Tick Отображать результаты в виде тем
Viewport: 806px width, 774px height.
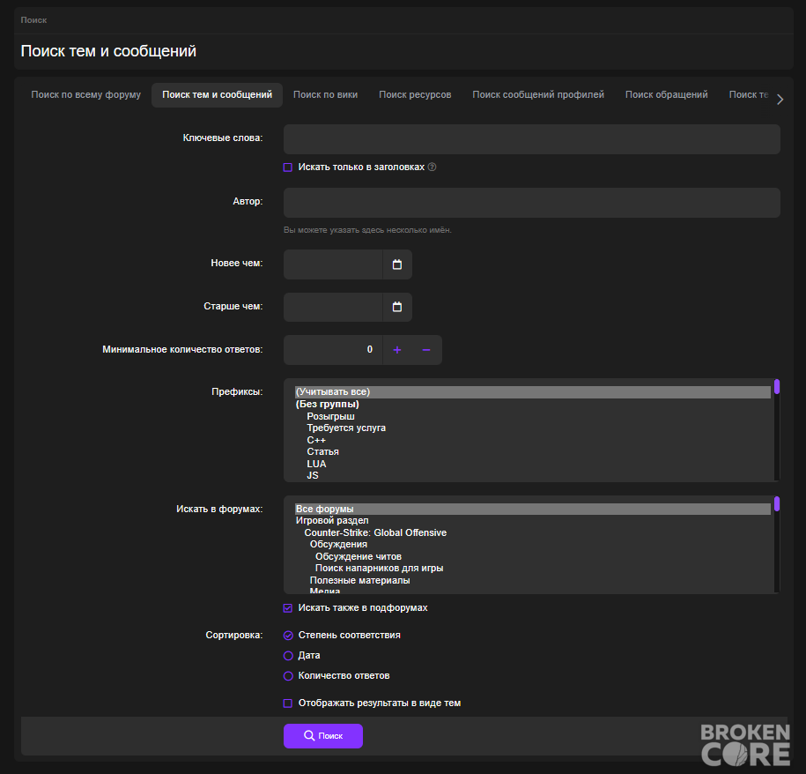[288, 703]
